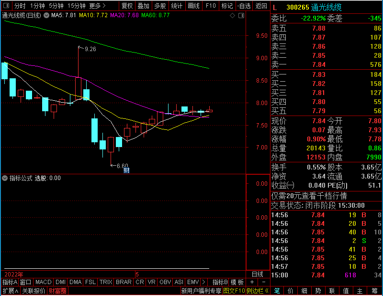Select 值 value tab
This screenshot has width=383, height=296.
pyautogui.click(x=346, y=291)
